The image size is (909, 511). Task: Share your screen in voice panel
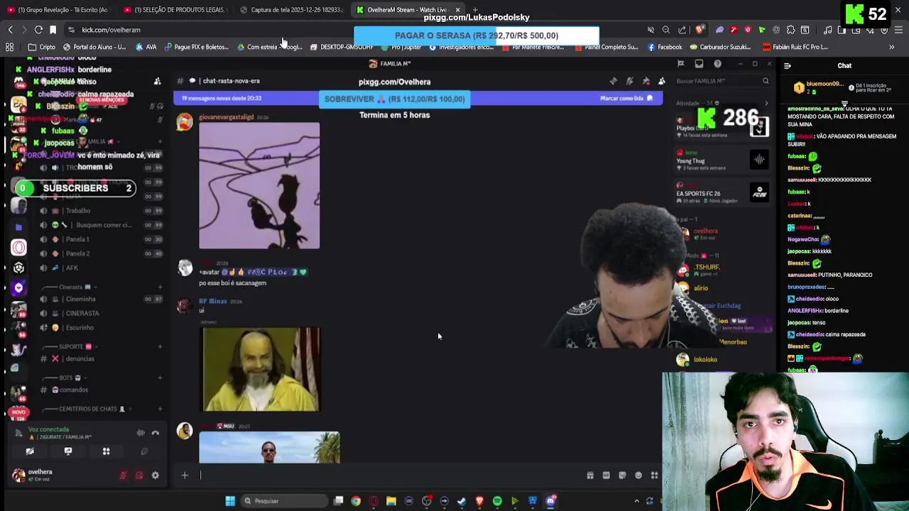point(68,451)
